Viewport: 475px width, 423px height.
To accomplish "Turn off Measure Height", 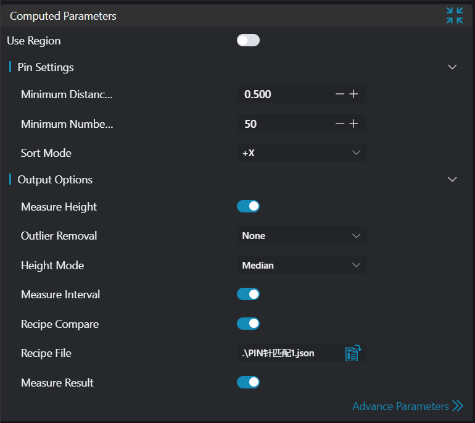I will pyautogui.click(x=248, y=207).
